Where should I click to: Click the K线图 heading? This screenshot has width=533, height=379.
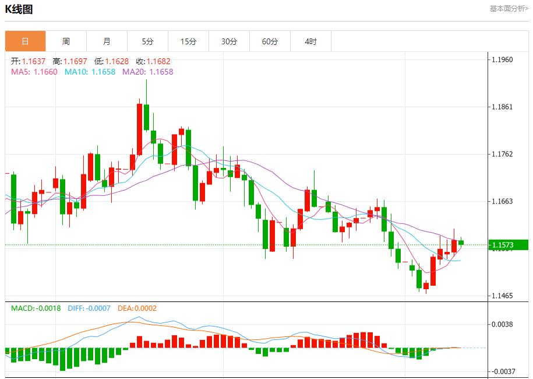19,9
